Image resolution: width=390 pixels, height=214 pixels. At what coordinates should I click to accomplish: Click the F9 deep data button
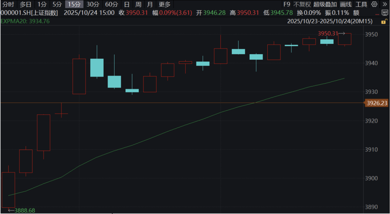click(x=286, y=4)
